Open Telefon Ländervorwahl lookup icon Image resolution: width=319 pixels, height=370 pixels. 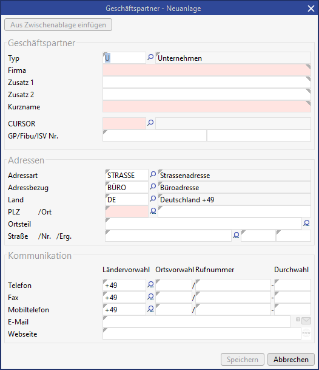click(x=150, y=285)
